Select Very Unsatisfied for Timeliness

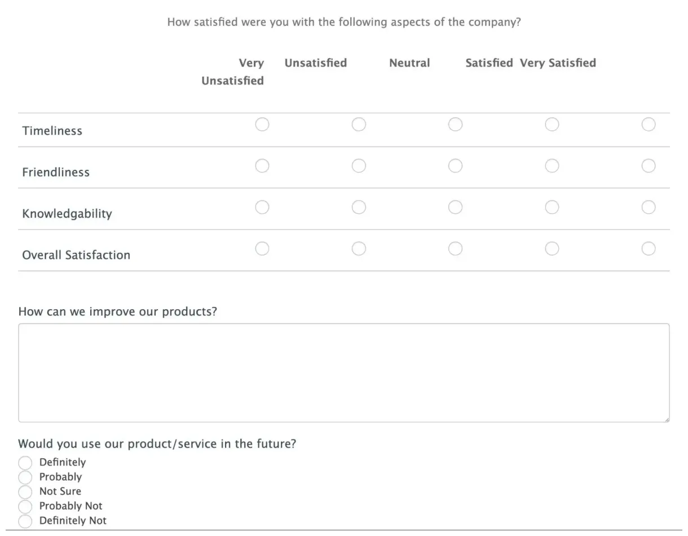[262, 124]
